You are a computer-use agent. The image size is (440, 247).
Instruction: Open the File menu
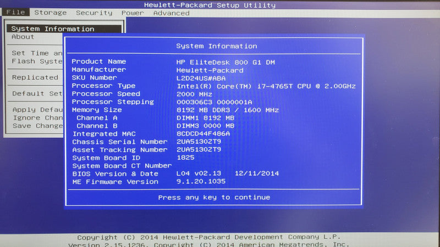(15, 12)
